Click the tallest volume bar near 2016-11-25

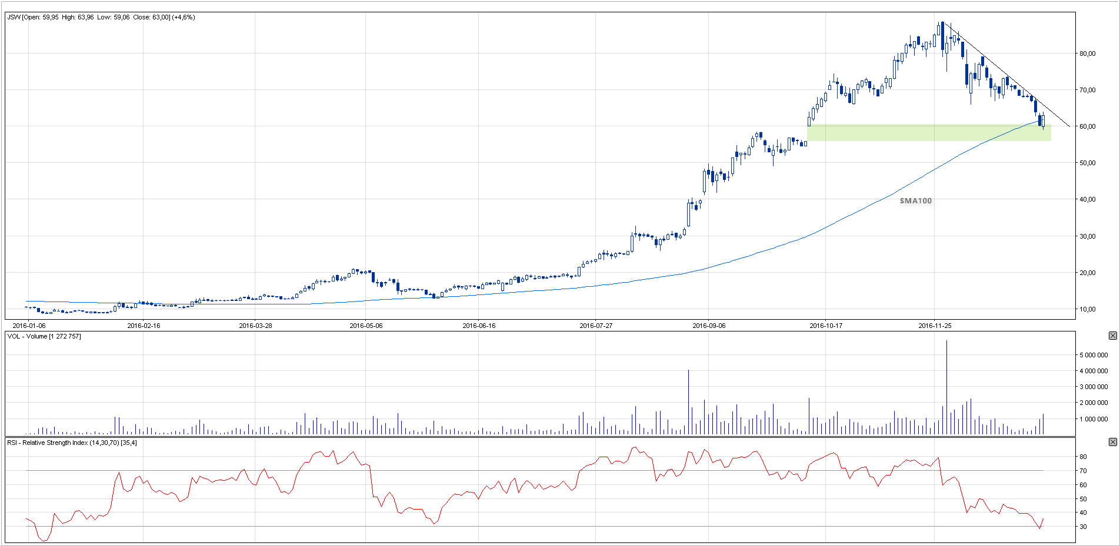(946, 388)
